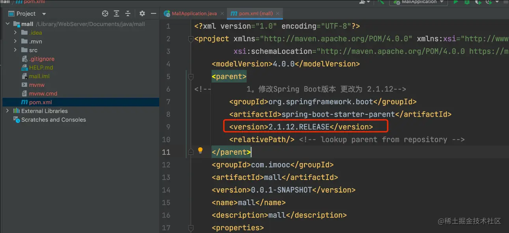
Task: Click the green Build hammer icon
Action: [381, 2]
